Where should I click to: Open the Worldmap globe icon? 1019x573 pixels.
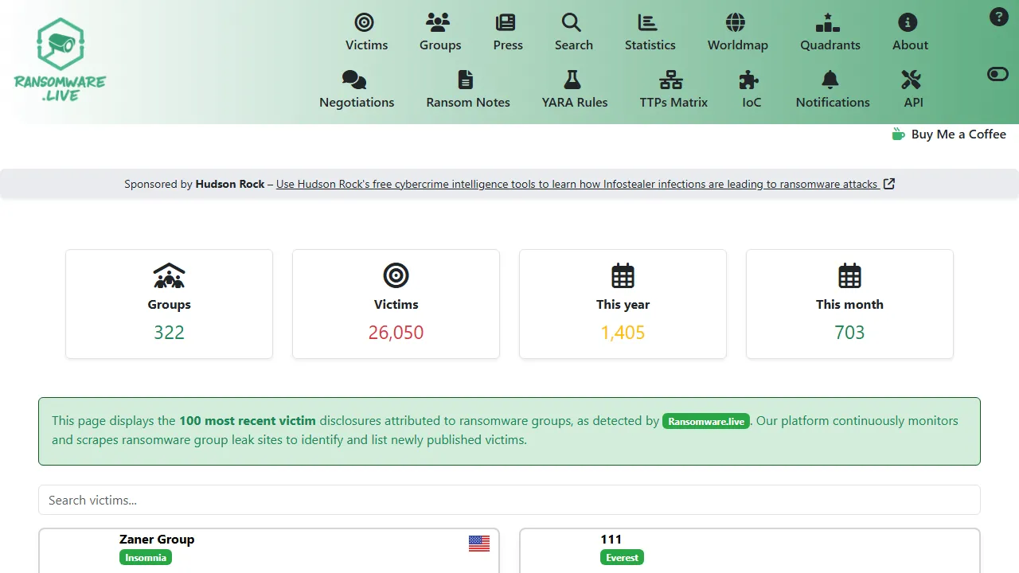736,23
